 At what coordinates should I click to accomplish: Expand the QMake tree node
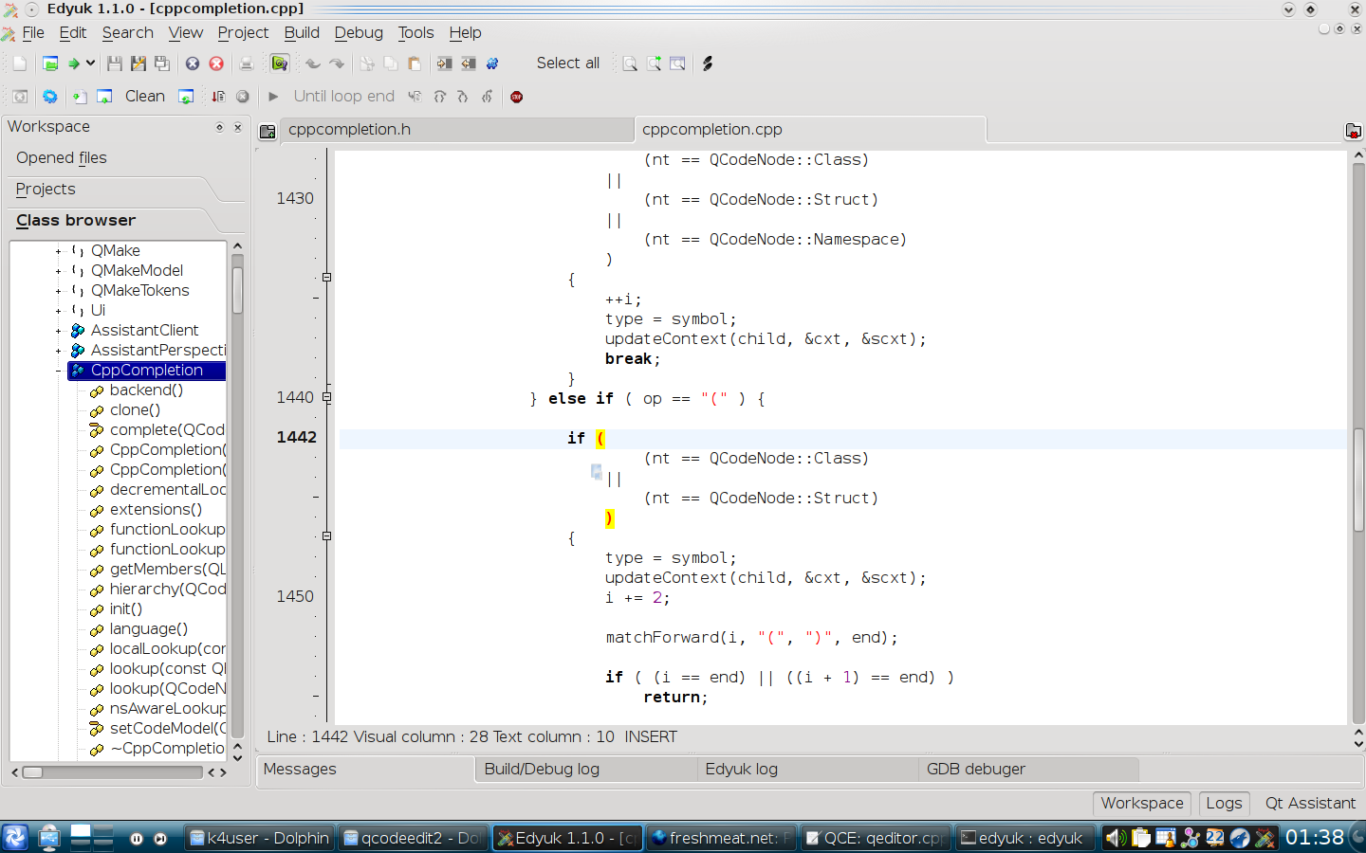tap(58, 251)
